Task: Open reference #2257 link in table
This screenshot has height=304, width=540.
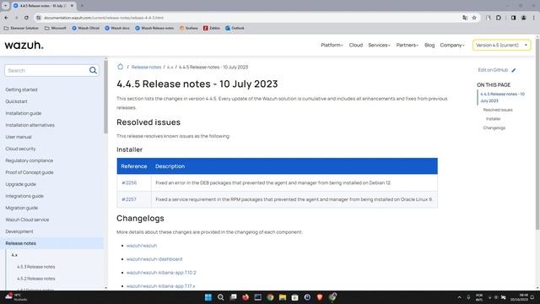Action: (129, 199)
